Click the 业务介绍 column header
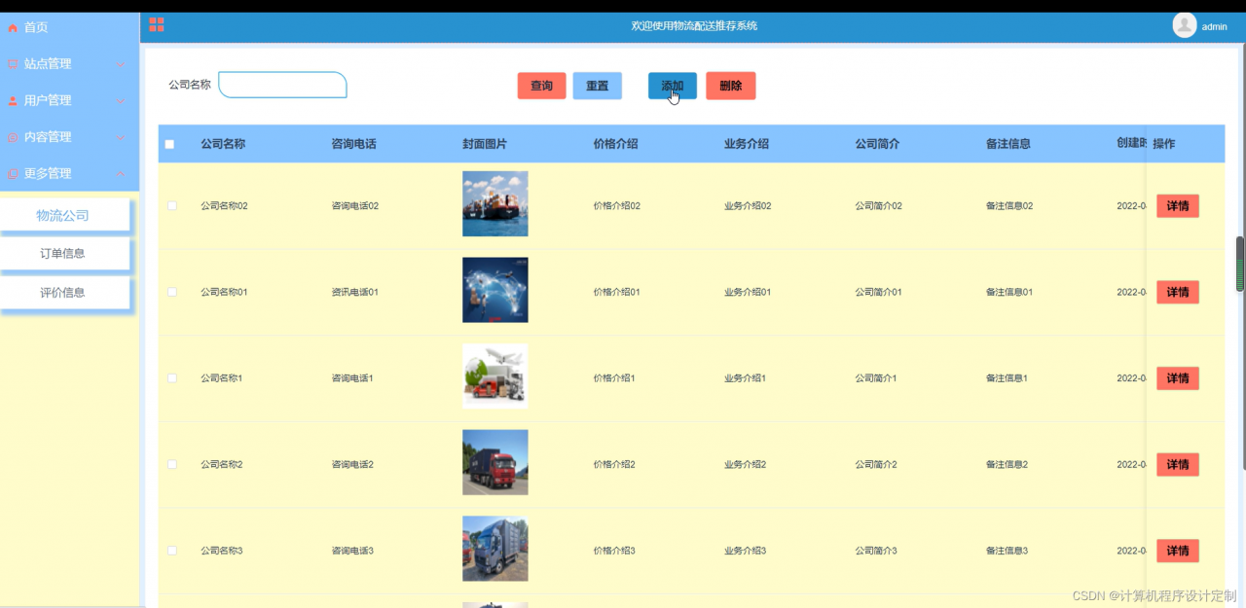Screen dimensions: 1246x608 (747, 144)
